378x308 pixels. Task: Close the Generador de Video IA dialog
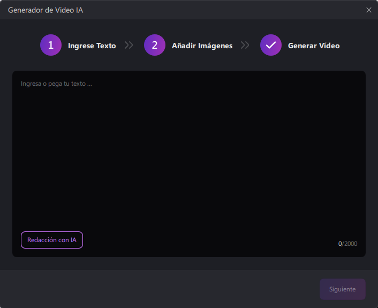[369, 10]
